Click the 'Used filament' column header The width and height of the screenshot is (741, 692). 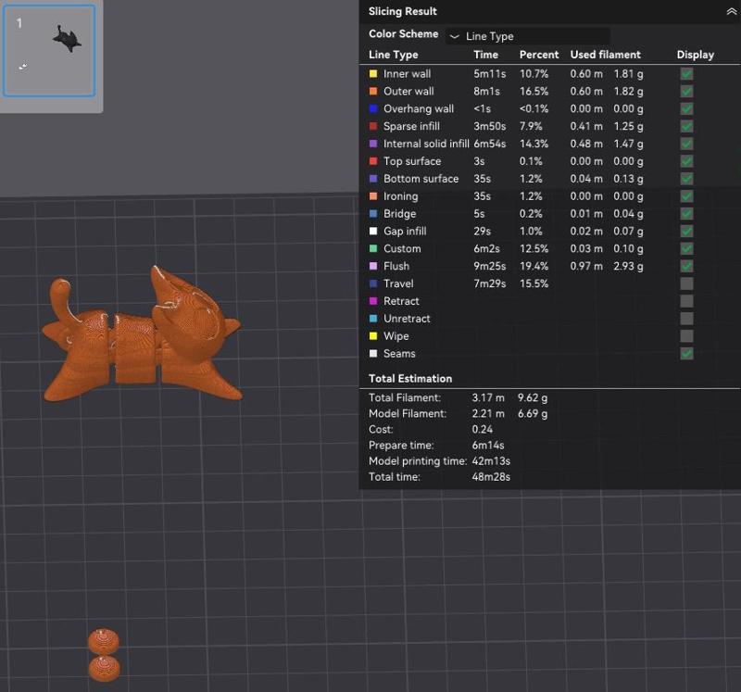[x=606, y=55]
